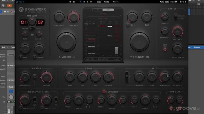Image resolution: width=204 pixels, height=114 pixels.
Task: Open the Read automation mode selector
Action: tap(11, 87)
